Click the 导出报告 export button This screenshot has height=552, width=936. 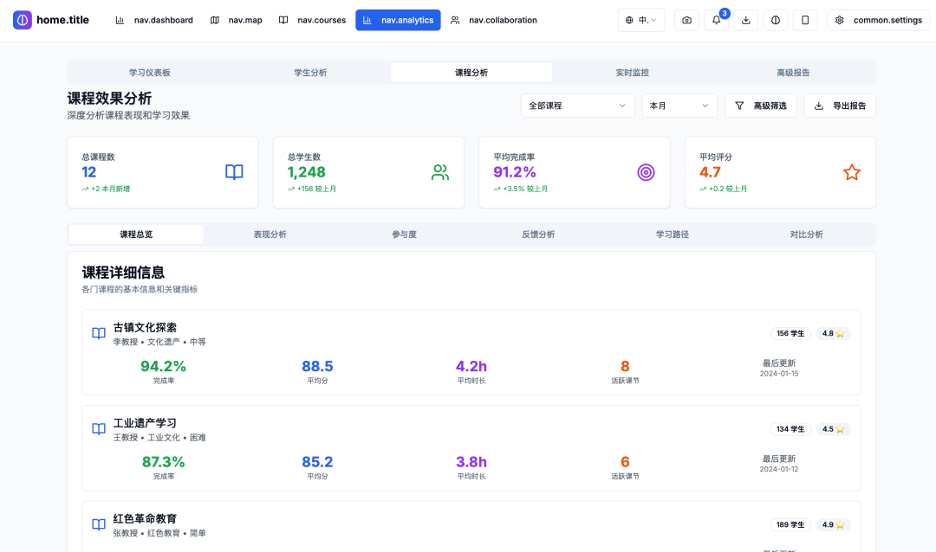[x=840, y=106]
